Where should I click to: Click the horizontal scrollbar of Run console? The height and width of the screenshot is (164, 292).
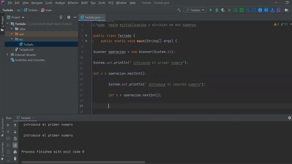click(x=83, y=162)
